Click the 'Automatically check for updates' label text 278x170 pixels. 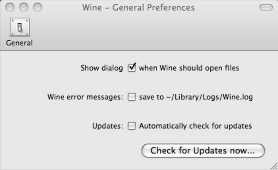(x=195, y=126)
